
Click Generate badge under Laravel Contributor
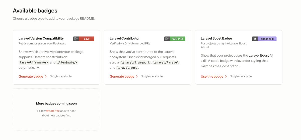click(x=122, y=76)
